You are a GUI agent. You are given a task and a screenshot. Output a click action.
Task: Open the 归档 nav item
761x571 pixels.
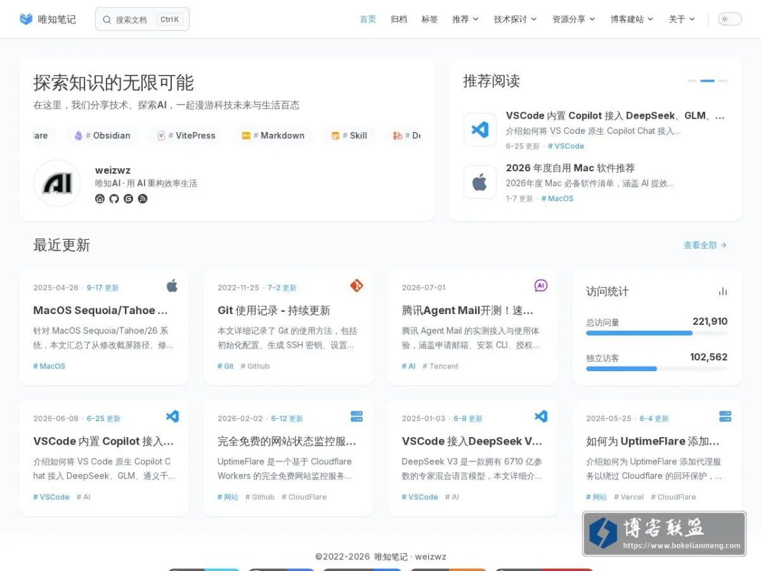(x=399, y=19)
